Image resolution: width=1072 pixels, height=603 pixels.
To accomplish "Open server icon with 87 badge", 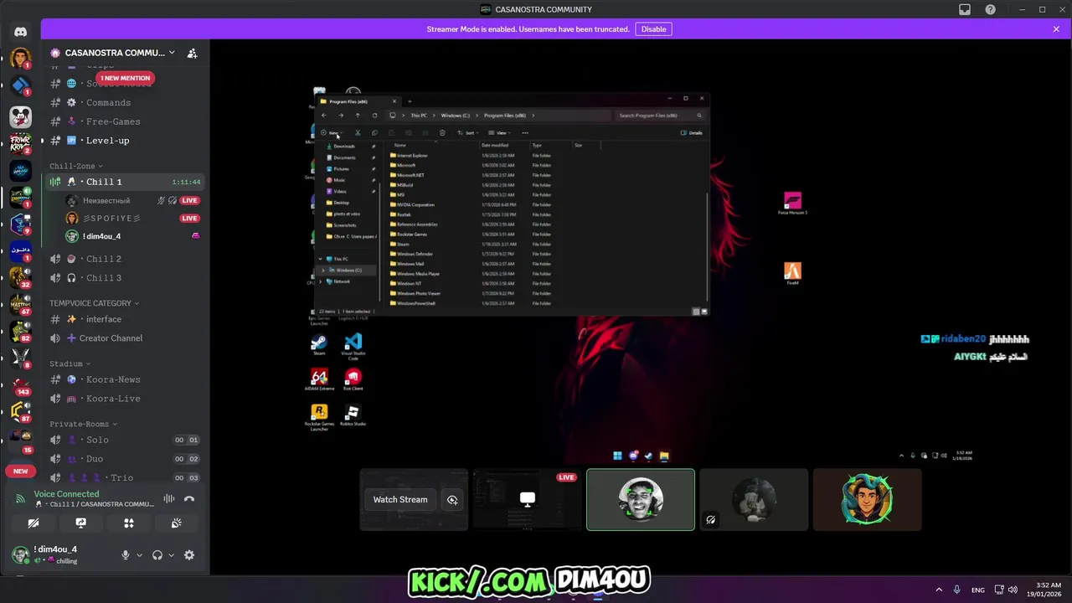I will [x=20, y=411].
